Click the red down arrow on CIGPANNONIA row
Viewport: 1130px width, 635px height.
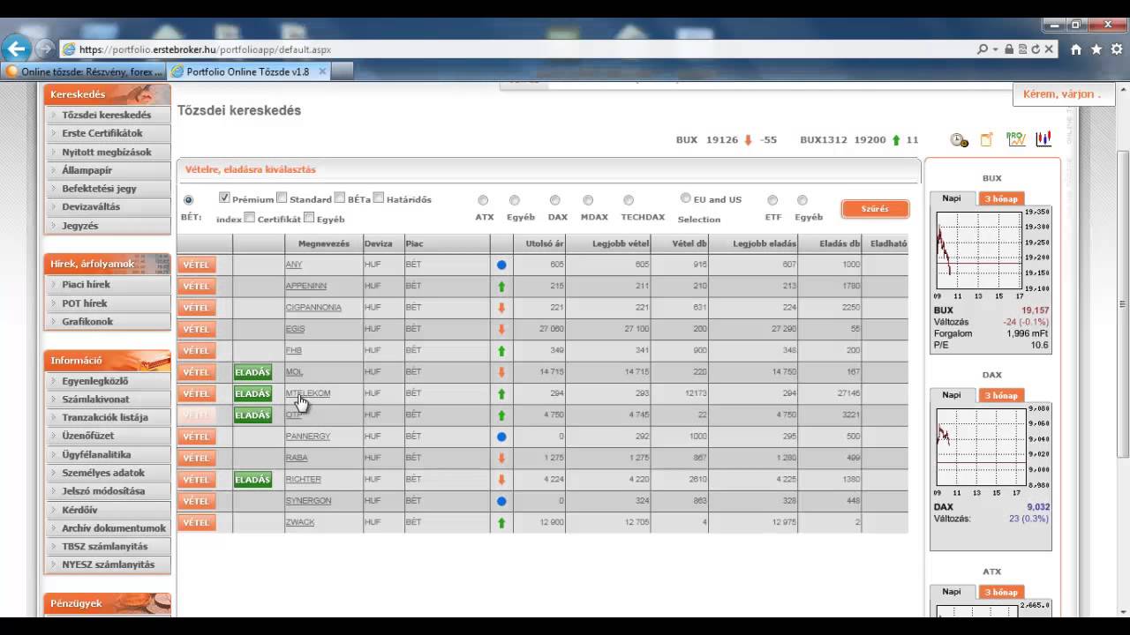click(501, 308)
